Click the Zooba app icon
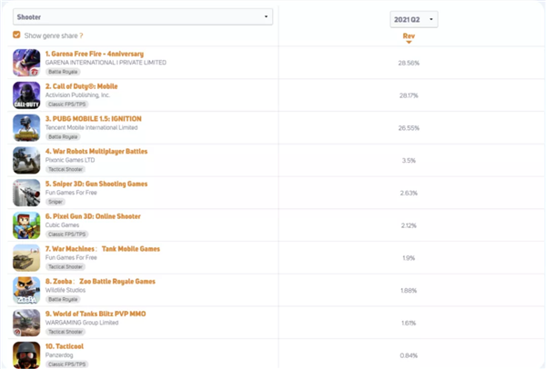The height and width of the screenshot is (369, 546). (x=26, y=291)
